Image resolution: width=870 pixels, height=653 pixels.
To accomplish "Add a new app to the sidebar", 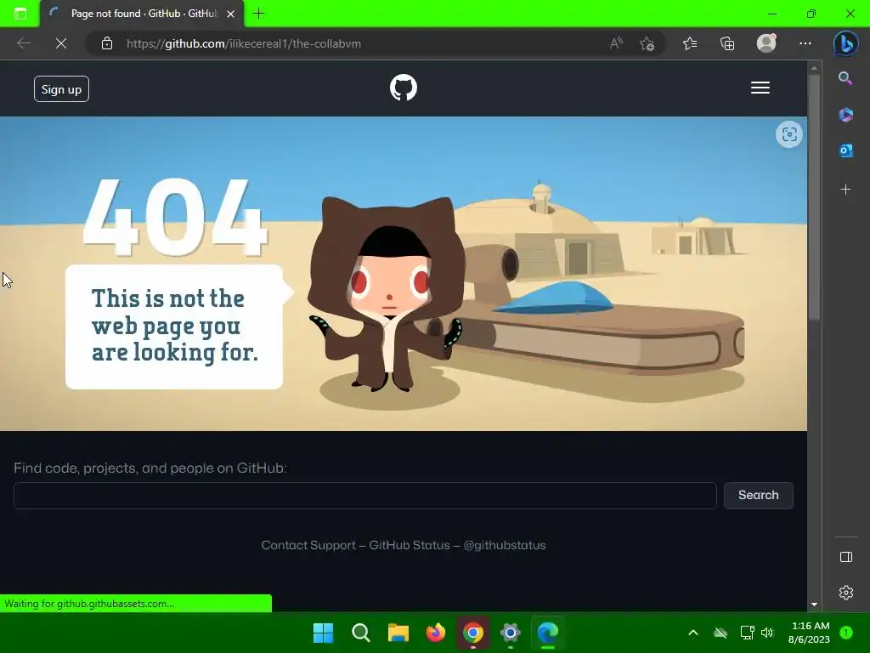I will (x=845, y=190).
